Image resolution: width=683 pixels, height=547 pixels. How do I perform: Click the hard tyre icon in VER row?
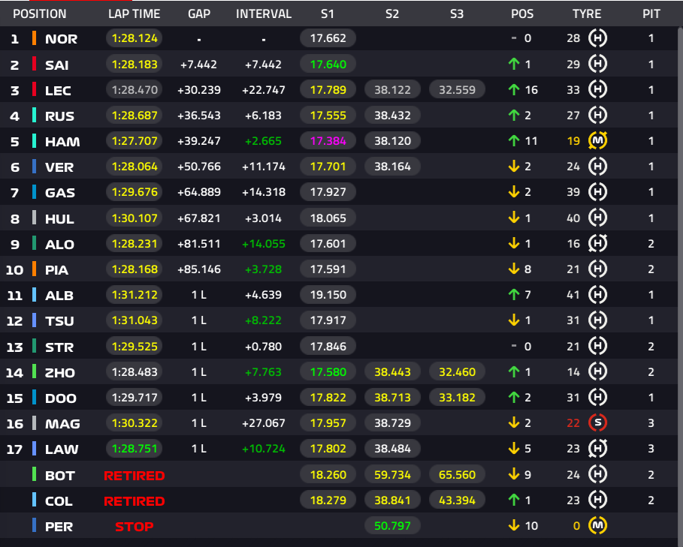597,166
